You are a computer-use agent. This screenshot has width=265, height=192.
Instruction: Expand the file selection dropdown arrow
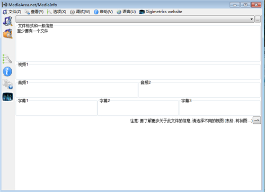[x=252, y=19]
